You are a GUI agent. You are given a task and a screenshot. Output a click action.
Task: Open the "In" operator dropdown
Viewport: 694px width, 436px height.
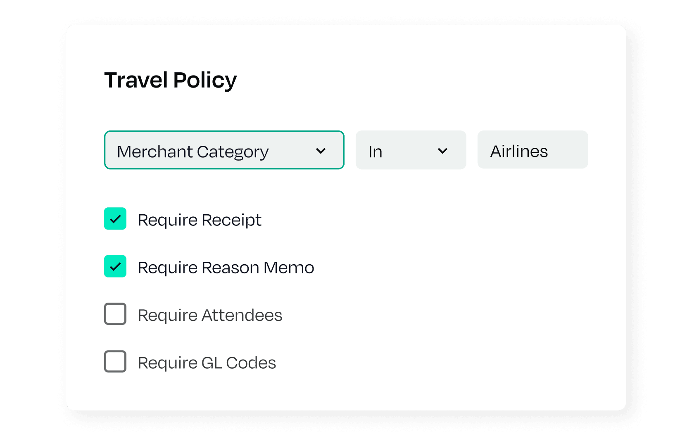pyautogui.click(x=411, y=150)
